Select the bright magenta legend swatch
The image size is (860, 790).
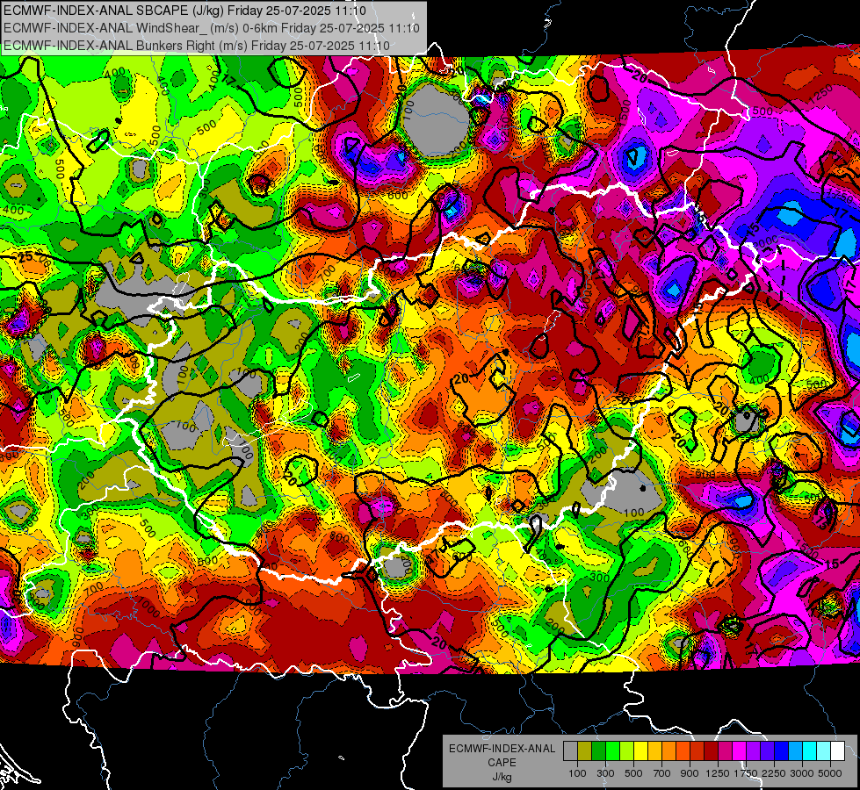click(739, 750)
